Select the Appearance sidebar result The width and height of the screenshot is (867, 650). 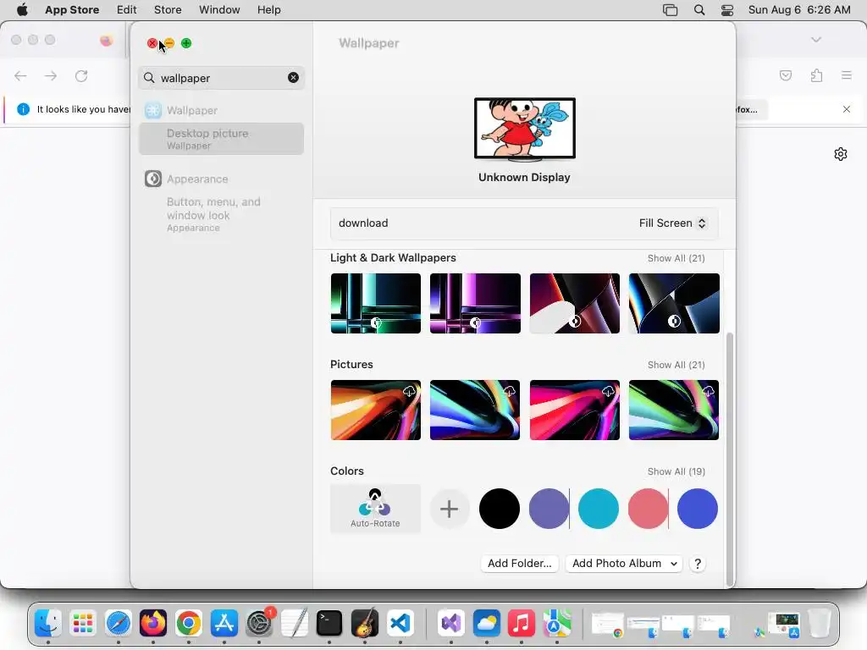tap(221, 179)
